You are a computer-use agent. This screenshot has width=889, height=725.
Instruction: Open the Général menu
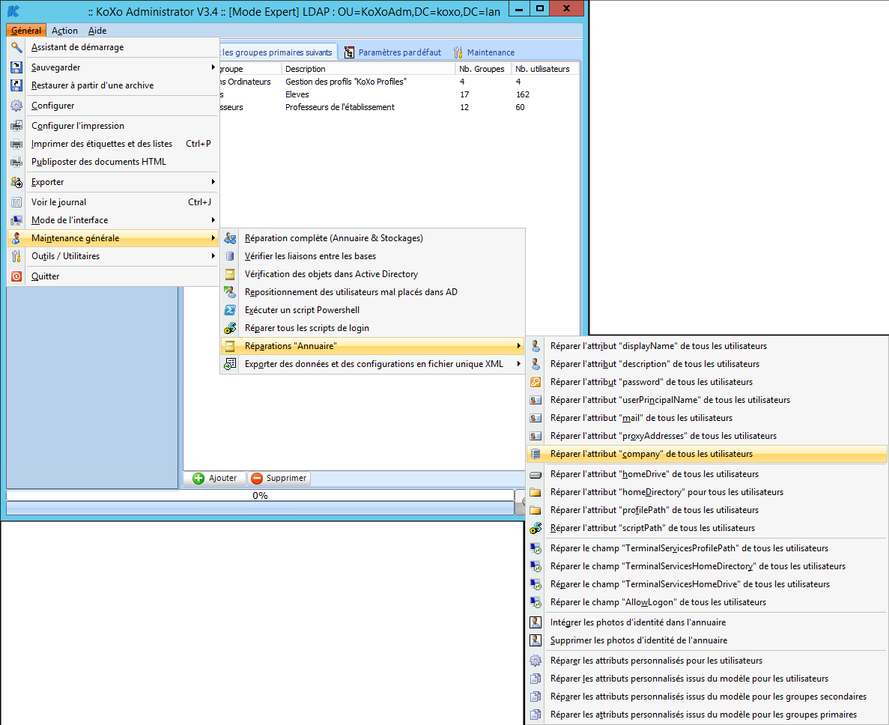point(26,31)
